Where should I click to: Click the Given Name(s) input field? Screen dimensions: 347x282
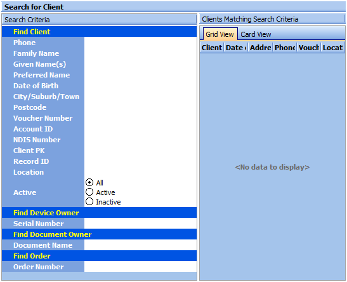pyautogui.click(x=140, y=64)
